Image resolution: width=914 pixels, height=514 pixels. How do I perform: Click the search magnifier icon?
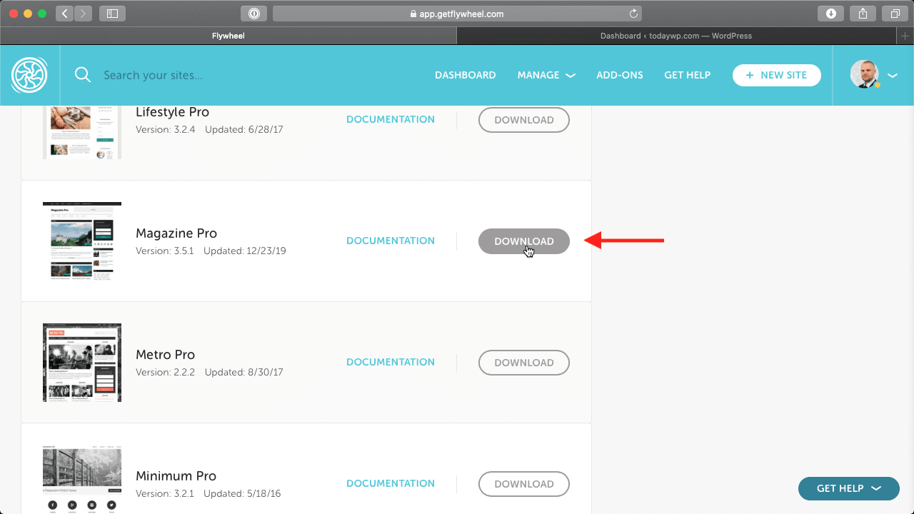pyautogui.click(x=83, y=75)
